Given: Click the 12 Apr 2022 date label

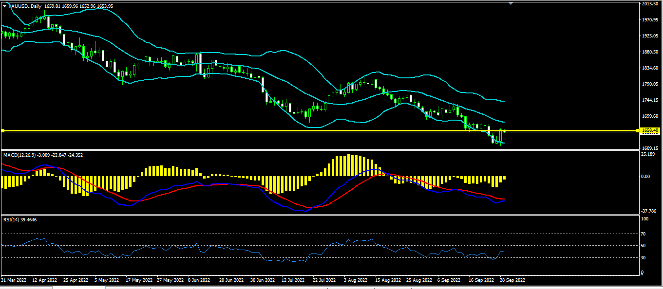Looking at the screenshot, I should coord(44,280).
